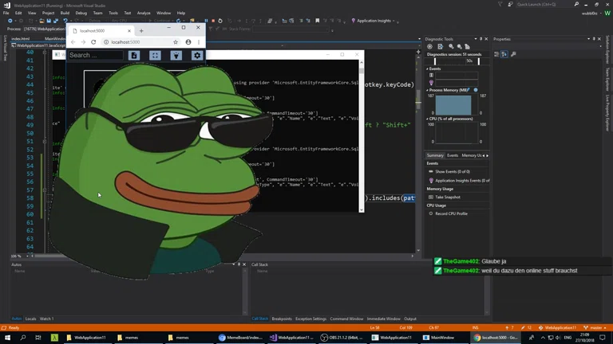613x344 pixels.
Task: Click the Undo arrow in Visual Studio toolbar
Action: click(65, 21)
